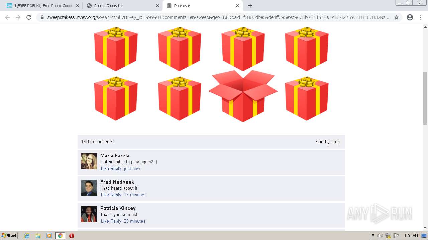This screenshot has height=240, width=428.
Task: Like Fred Hedbeek's comment
Action: [105, 195]
